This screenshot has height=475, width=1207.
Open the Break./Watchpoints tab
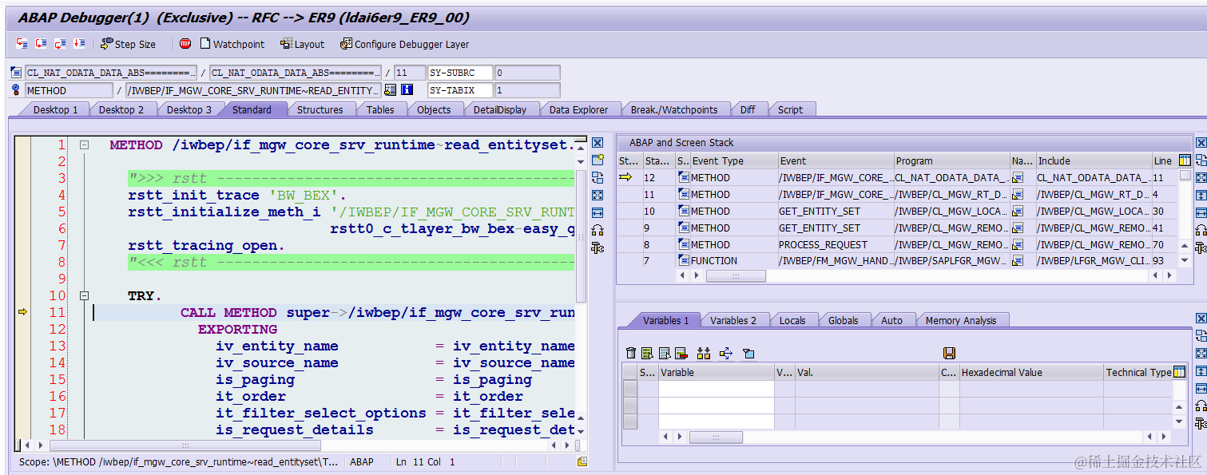674,109
